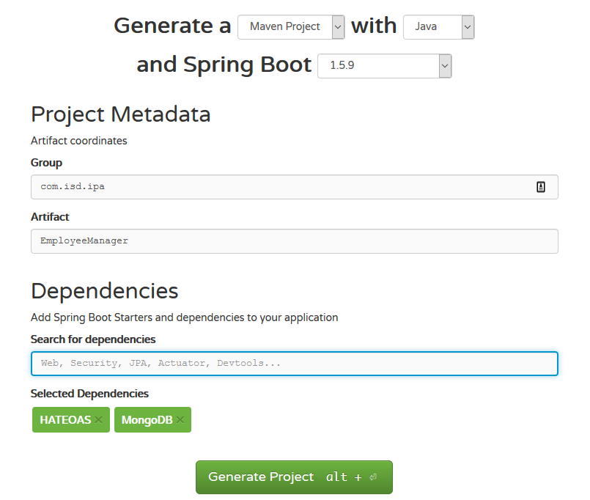
Task: Click the Search for dependencies label
Action: (x=93, y=339)
